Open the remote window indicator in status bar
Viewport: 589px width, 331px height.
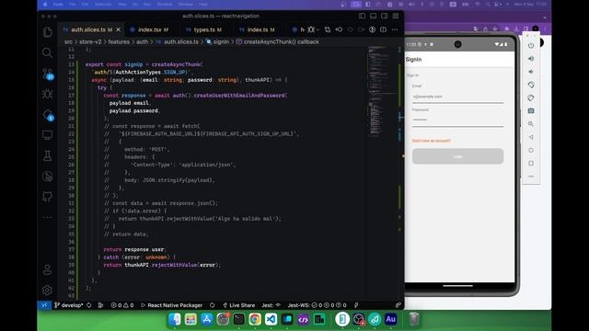[x=44, y=305]
